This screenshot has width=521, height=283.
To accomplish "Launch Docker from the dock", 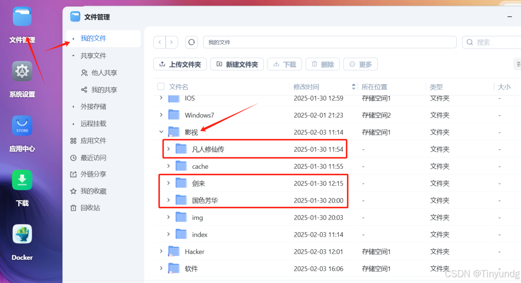I will [x=22, y=234].
